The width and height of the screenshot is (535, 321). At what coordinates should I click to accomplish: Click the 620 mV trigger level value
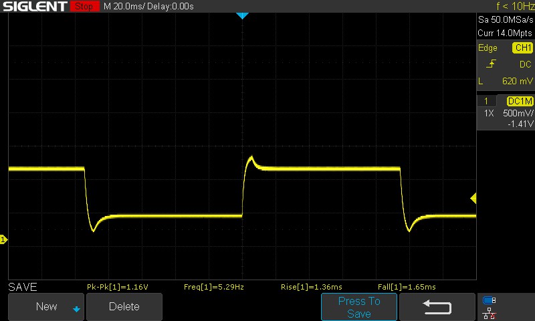(x=517, y=81)
